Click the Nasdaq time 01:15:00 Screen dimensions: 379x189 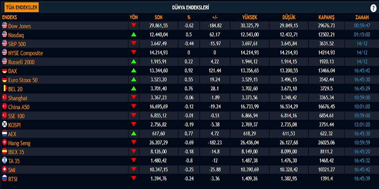(x=362, y=34)
